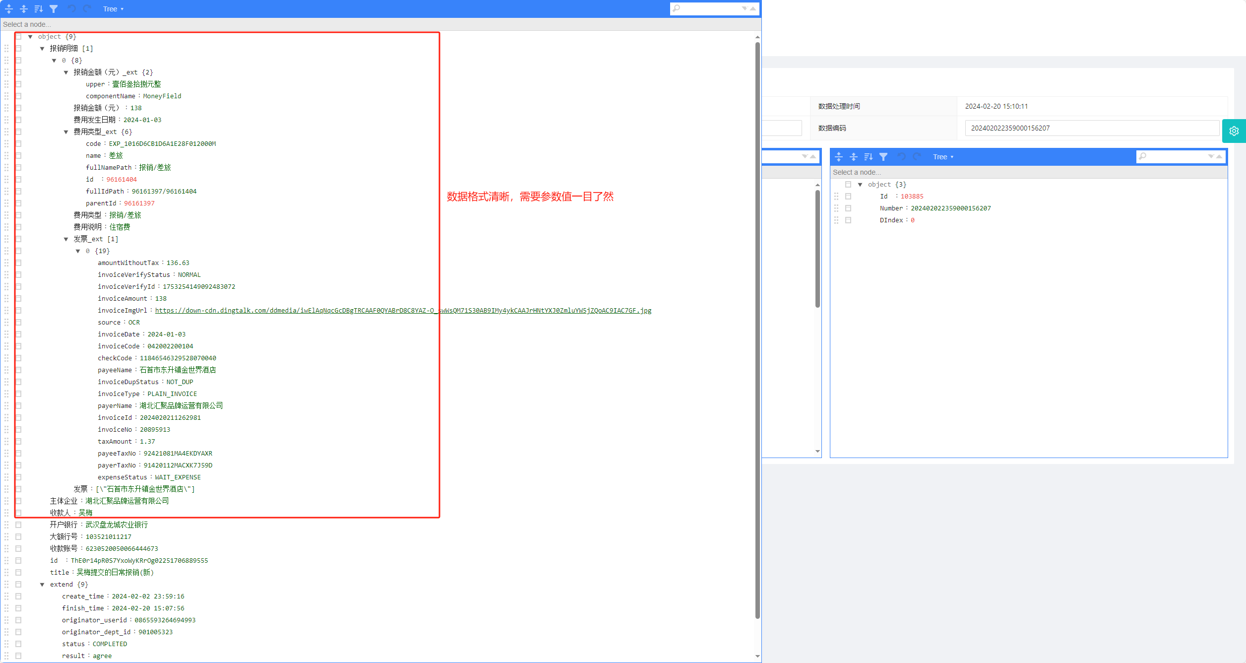Open sort dialog in the left JSON editor

click(x=39, y=9)
